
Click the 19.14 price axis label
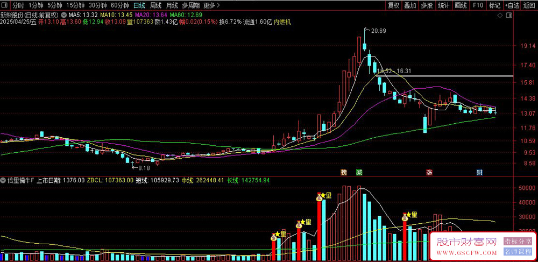tap(528, 46)
